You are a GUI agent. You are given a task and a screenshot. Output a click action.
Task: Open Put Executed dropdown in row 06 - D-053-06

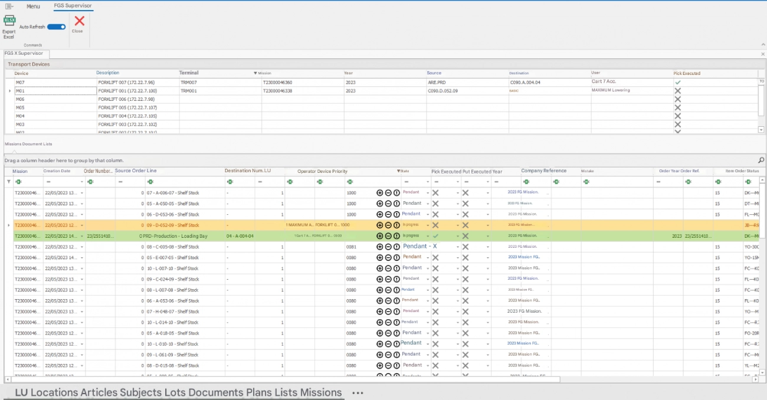(x=488, y=214)
